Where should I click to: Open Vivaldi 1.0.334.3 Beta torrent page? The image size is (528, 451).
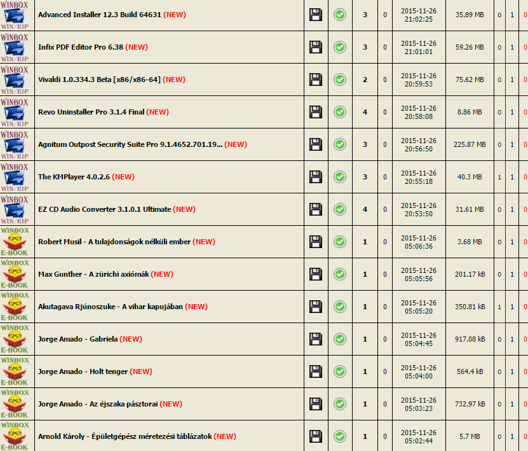pos(99,80)
